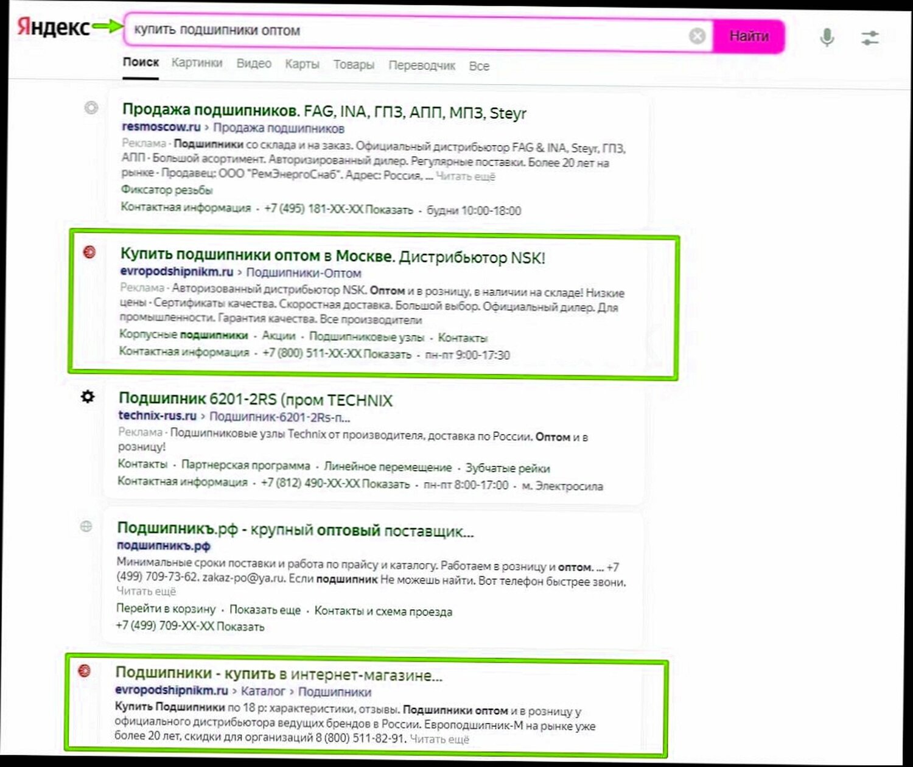Viewport: 913px width, 767px height.
Task: Visit evropodshipnikm.ru link in the bottom result
Action: (171, 690)
